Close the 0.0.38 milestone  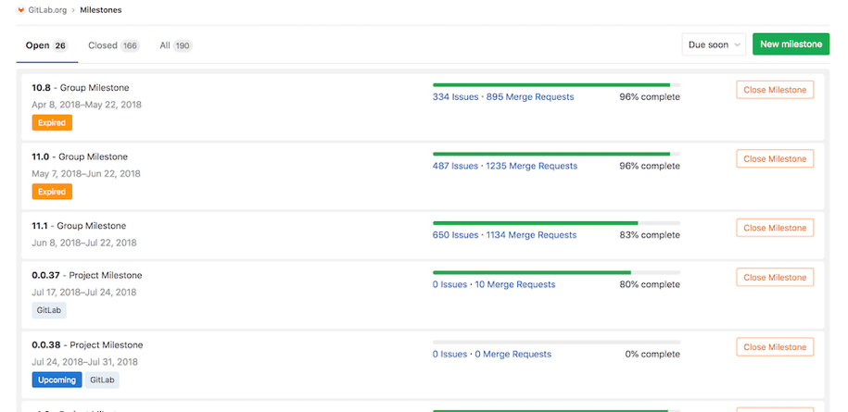pos(775,346)
